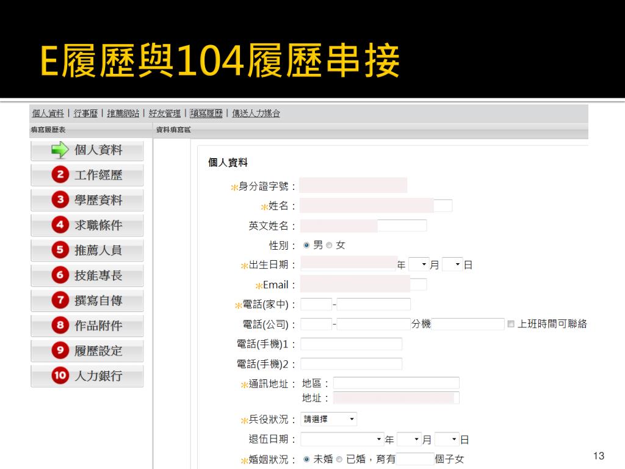
Task: Open the 好友管理 navigation link
Action: [164, 113]
